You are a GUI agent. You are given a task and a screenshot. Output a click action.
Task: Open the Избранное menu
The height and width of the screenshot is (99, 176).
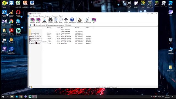(x=48, y=16)
